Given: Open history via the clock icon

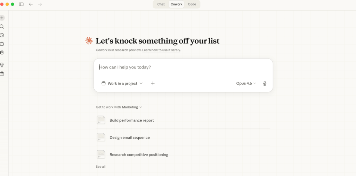Looking at the screenshot, I should pyautogui.click(x=2, y=35).
